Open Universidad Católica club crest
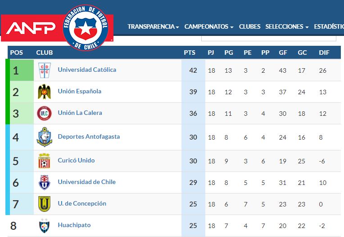The width and height of the screenshot is (344, 237). [45, 70]
